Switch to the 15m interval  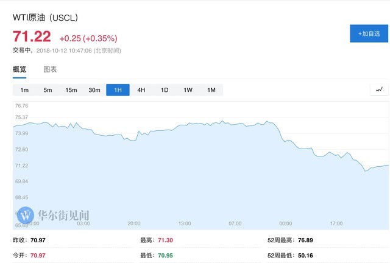click(71, 90)
